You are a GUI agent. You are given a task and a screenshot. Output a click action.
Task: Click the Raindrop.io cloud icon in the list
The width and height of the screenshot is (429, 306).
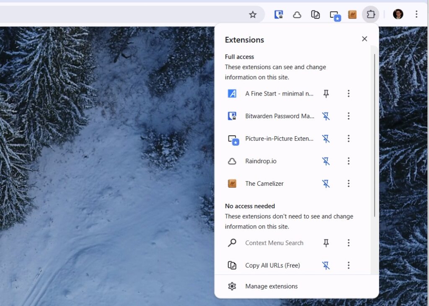click(x=232, y=161)
